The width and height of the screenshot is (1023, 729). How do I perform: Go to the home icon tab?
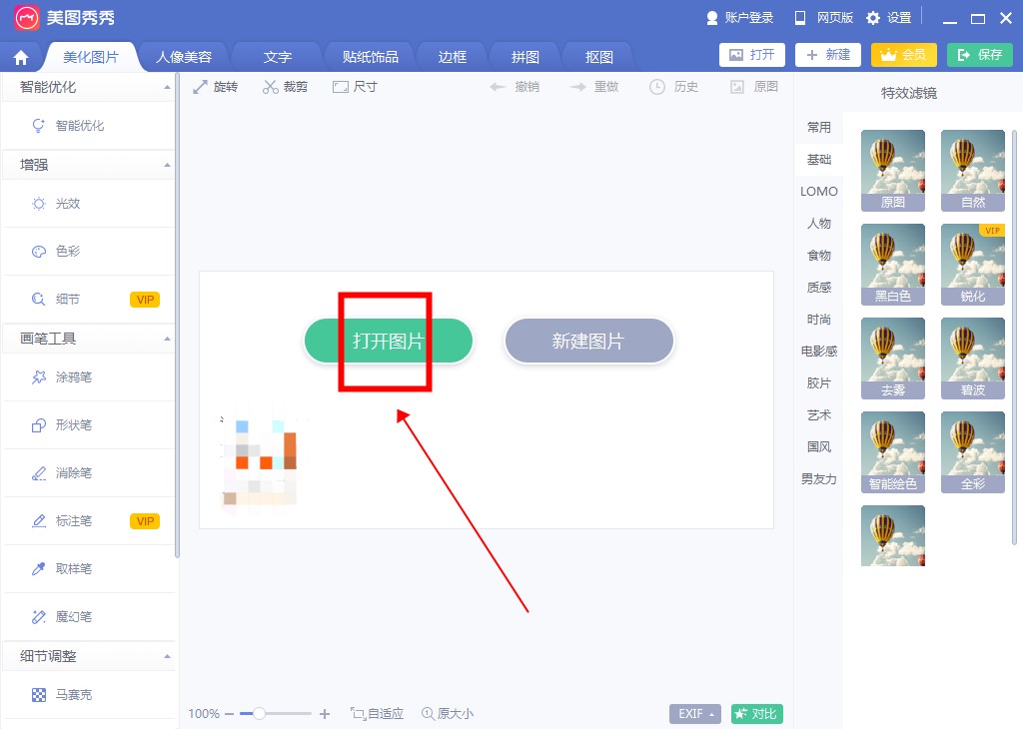(x=21, y=57)
